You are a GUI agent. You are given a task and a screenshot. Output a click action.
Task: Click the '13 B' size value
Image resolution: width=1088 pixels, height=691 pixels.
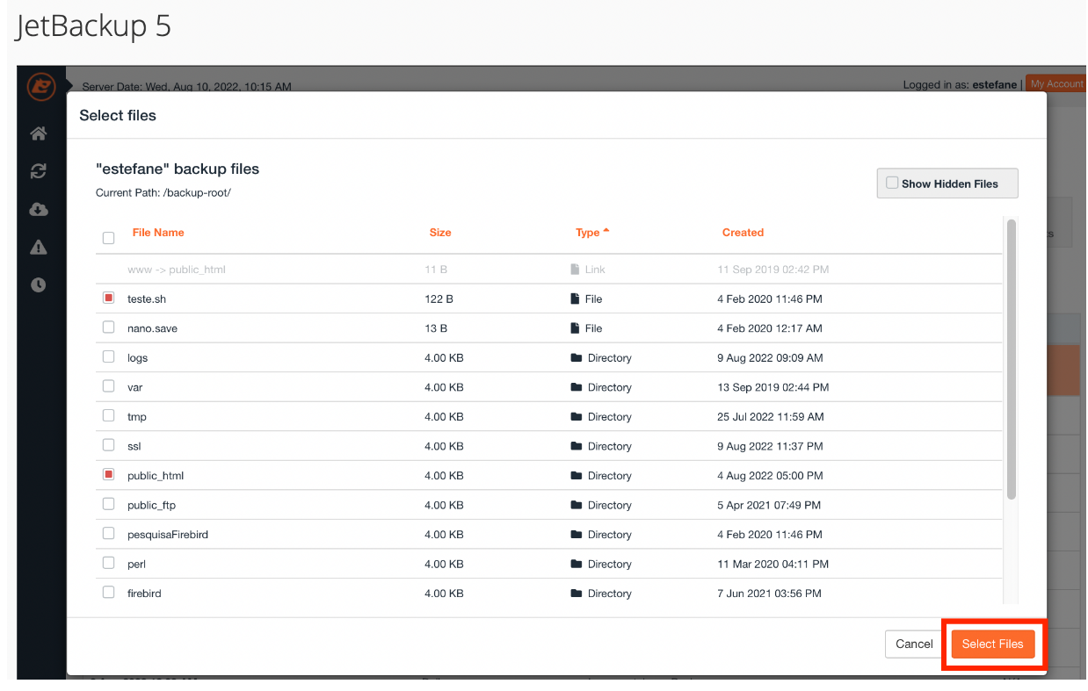436,328
